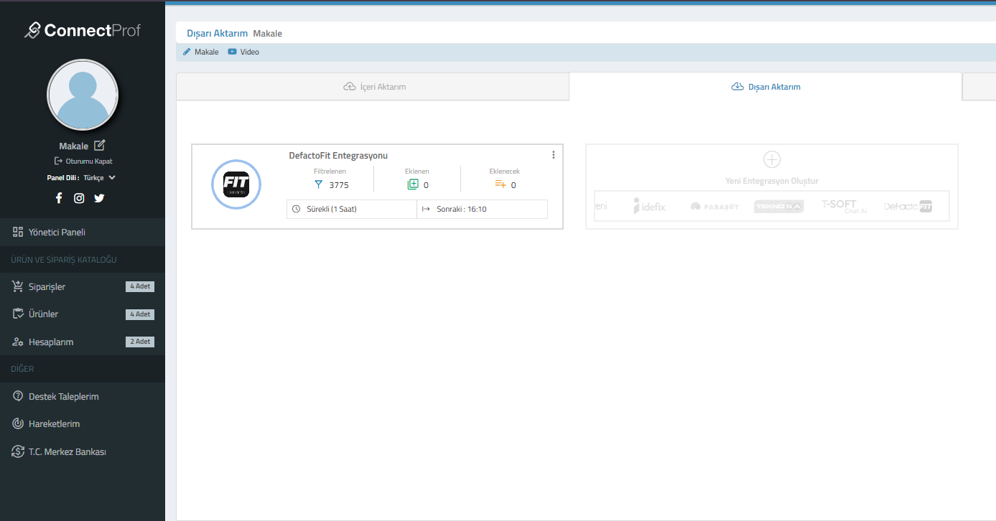
Task: Click the Instagram icon in sidebar
Action: tap(79, 198)
